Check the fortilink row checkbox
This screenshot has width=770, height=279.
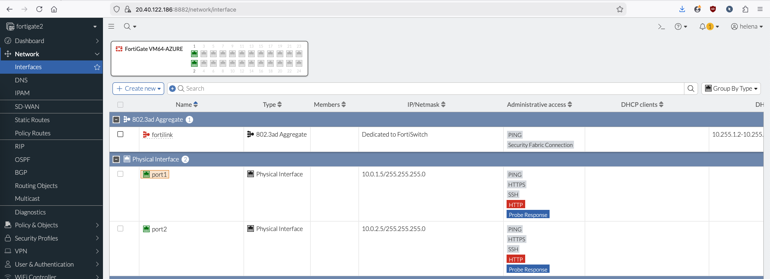point(120,134)
